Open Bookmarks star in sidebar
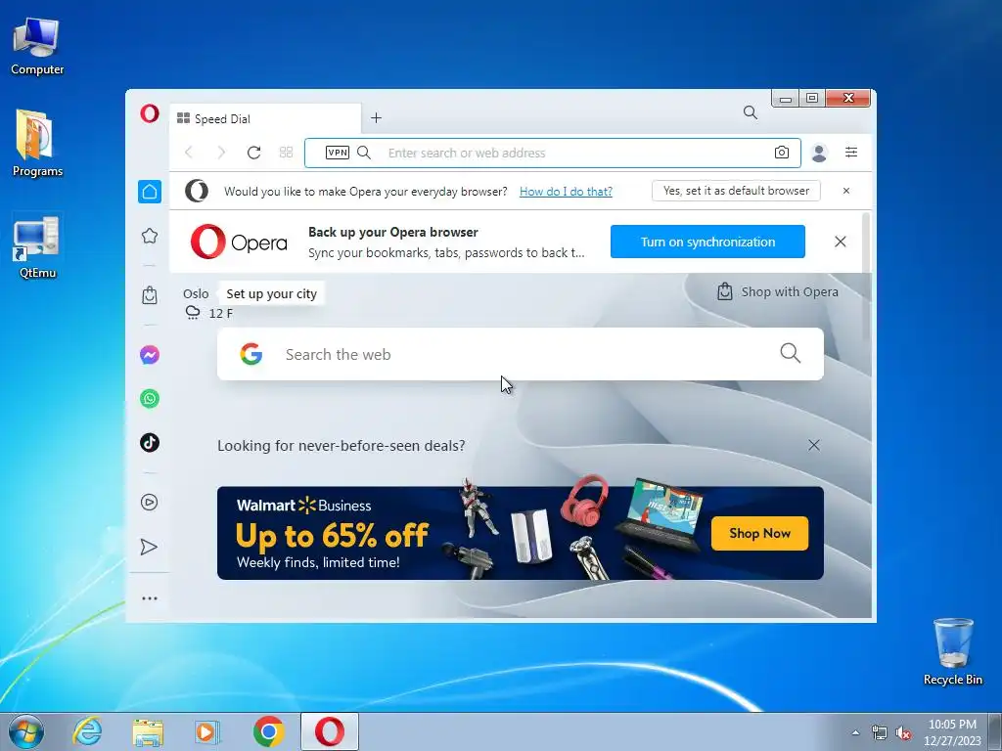The width and height of the screenshot is (1002, 751). point(150,236)
